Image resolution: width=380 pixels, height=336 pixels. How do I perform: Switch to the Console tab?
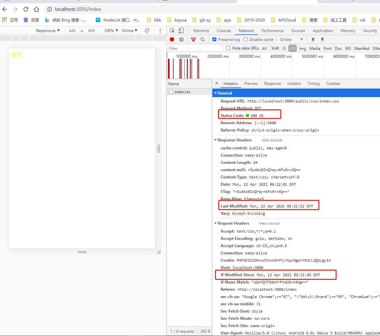tap(224, 30)
